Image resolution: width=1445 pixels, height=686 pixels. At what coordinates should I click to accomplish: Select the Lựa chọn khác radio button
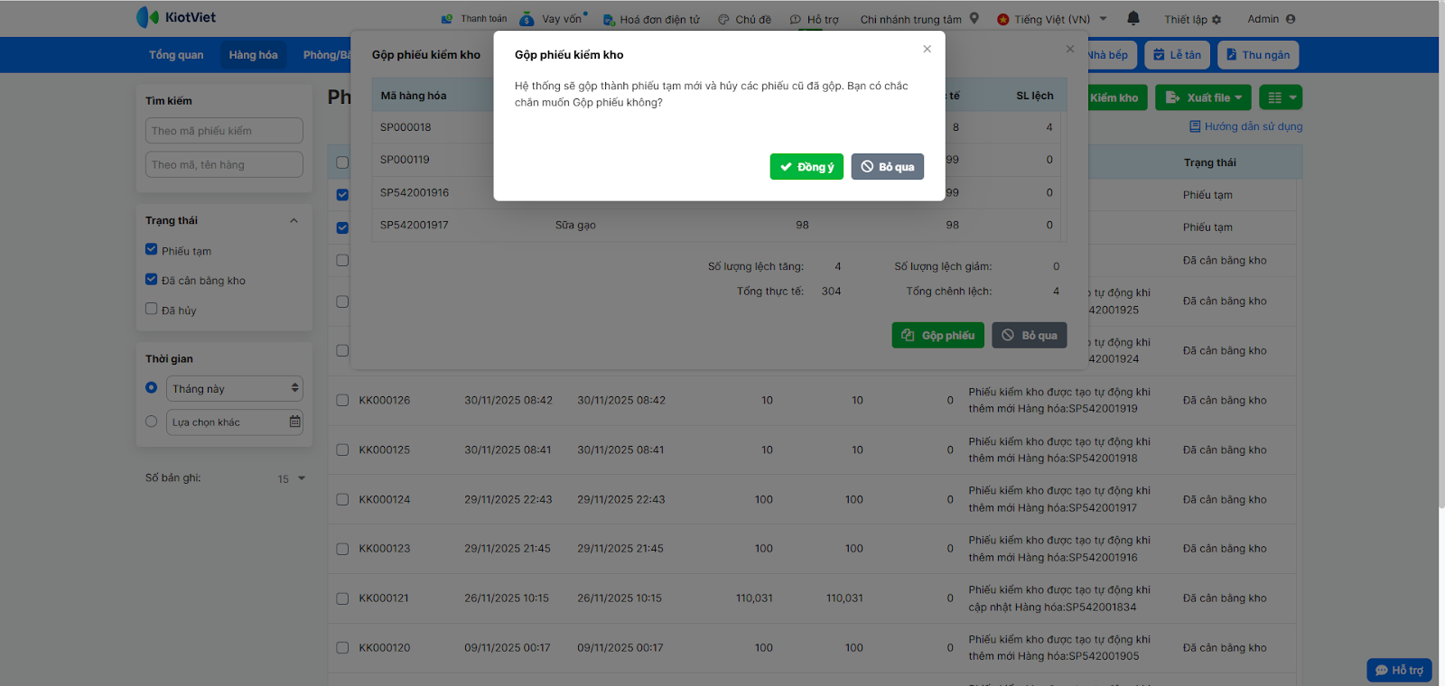pyautogui.click(x=151, y=421)
